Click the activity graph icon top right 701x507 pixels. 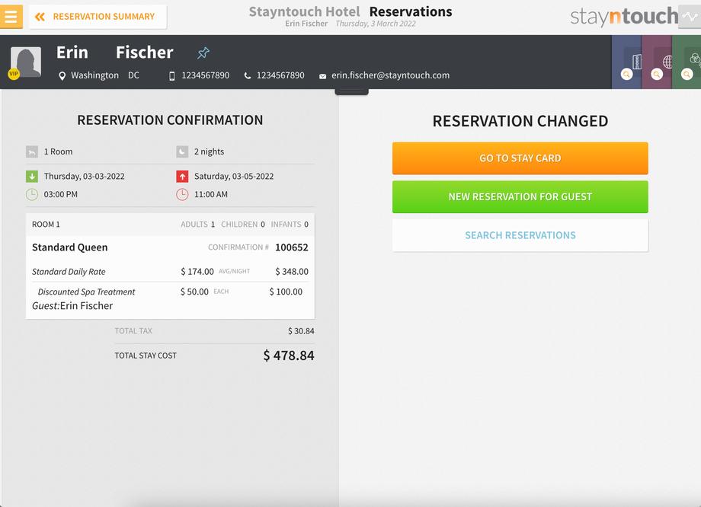pyautogui.click(x=690, y=17)
